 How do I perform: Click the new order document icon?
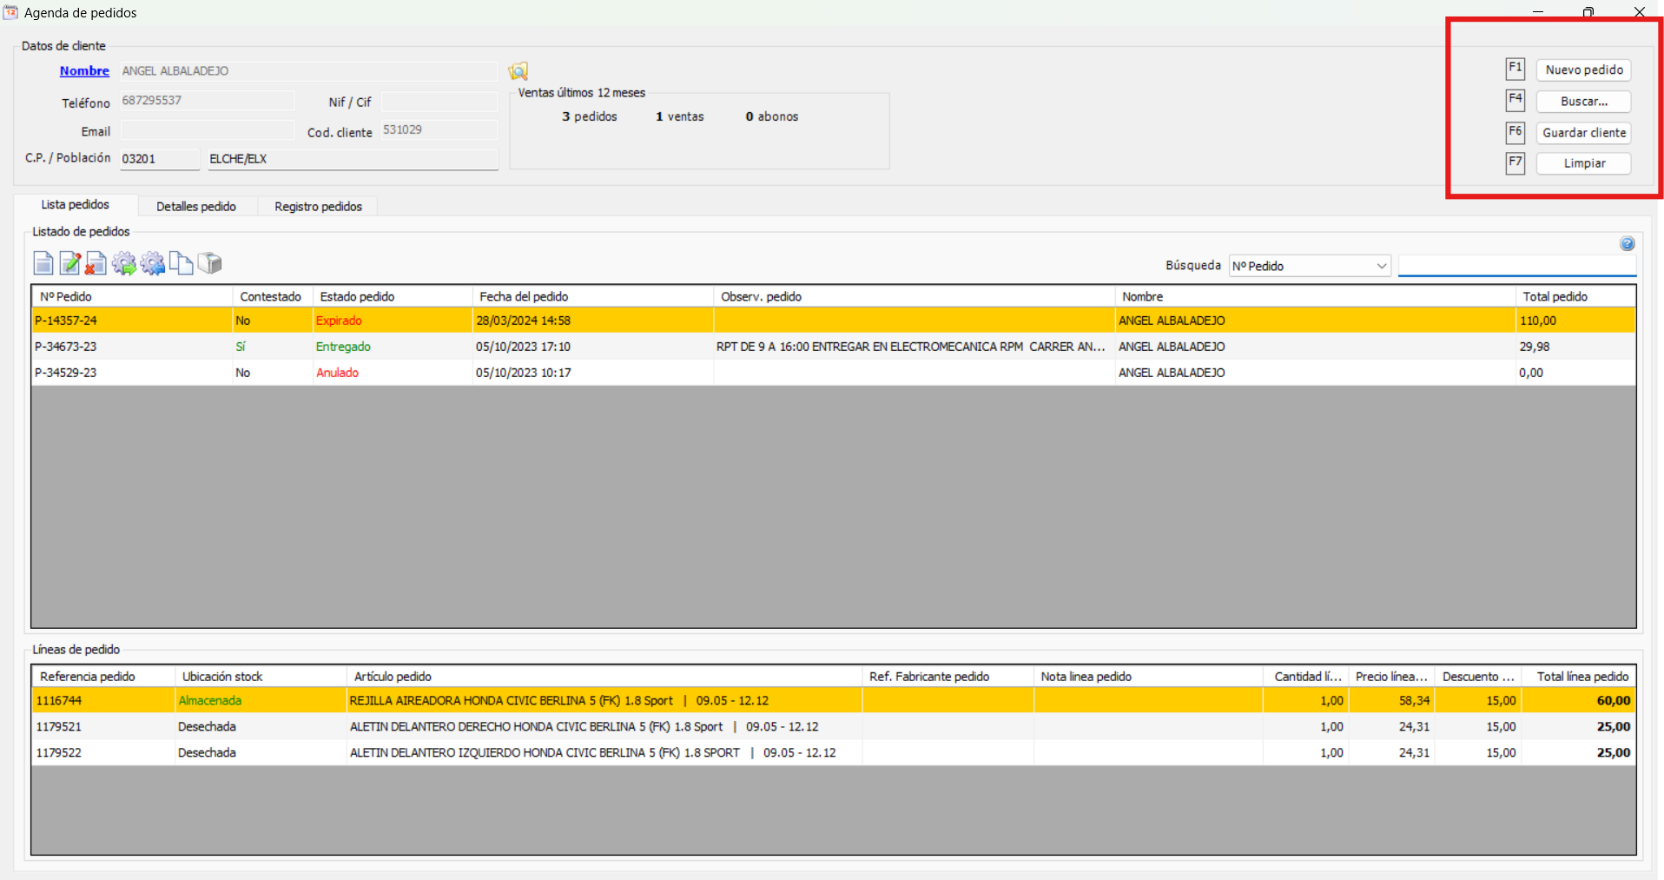point(43,263)
